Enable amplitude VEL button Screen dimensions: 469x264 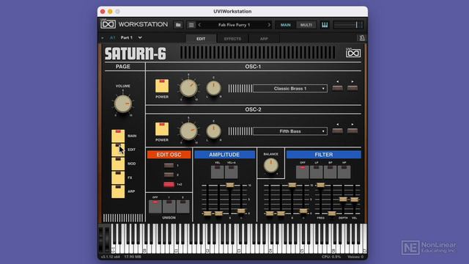(x=218, y=172)
